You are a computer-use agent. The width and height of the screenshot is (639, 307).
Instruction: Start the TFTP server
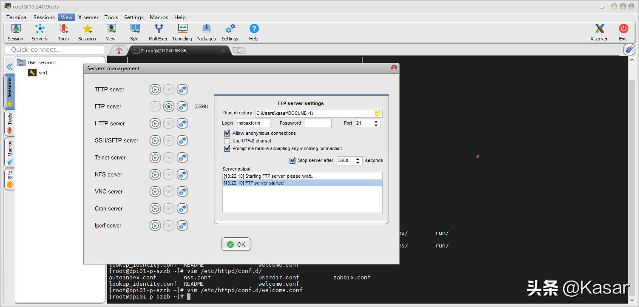pos(155,90)
